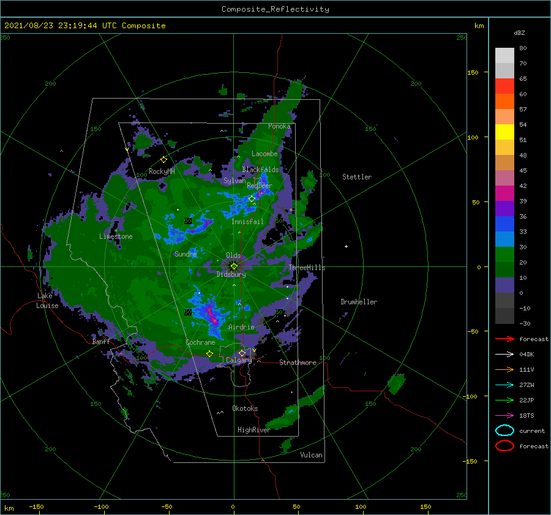
Task: Click the blue echo cell near HighRiver
Action: 291,410
